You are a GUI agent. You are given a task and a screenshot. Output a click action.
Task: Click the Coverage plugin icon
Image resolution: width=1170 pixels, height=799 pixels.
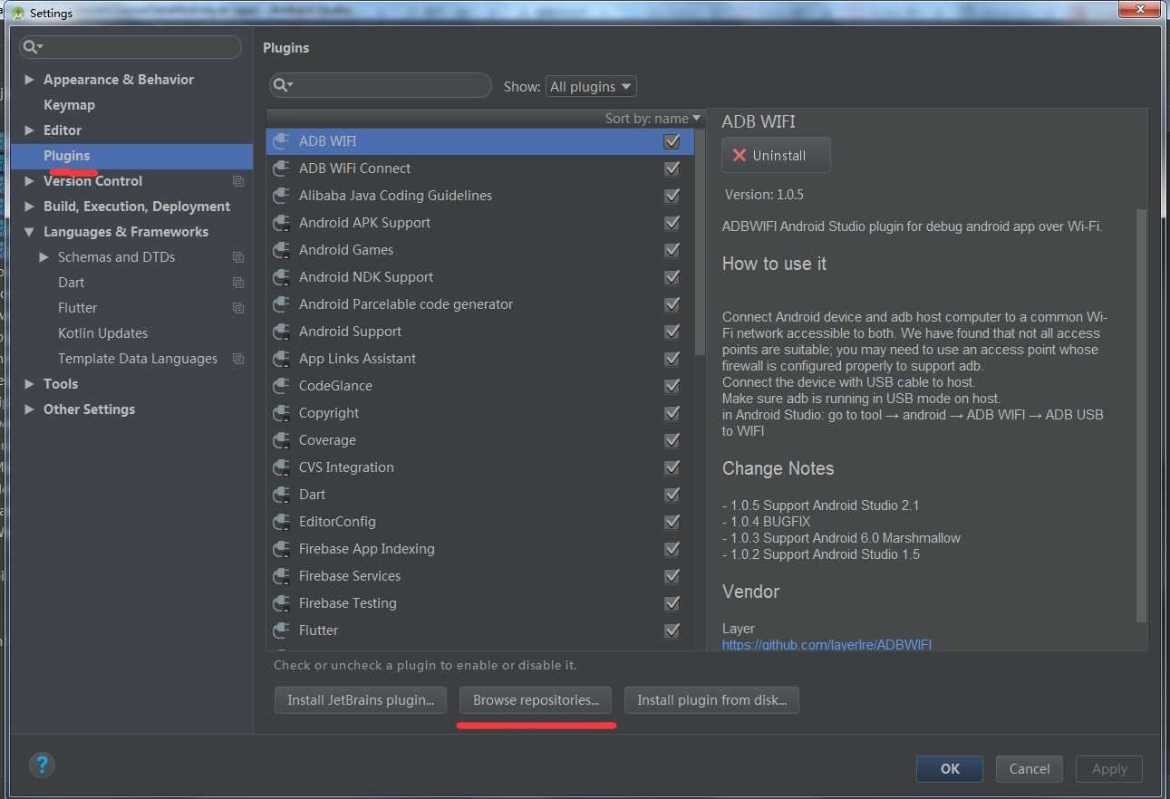[282, 440]
